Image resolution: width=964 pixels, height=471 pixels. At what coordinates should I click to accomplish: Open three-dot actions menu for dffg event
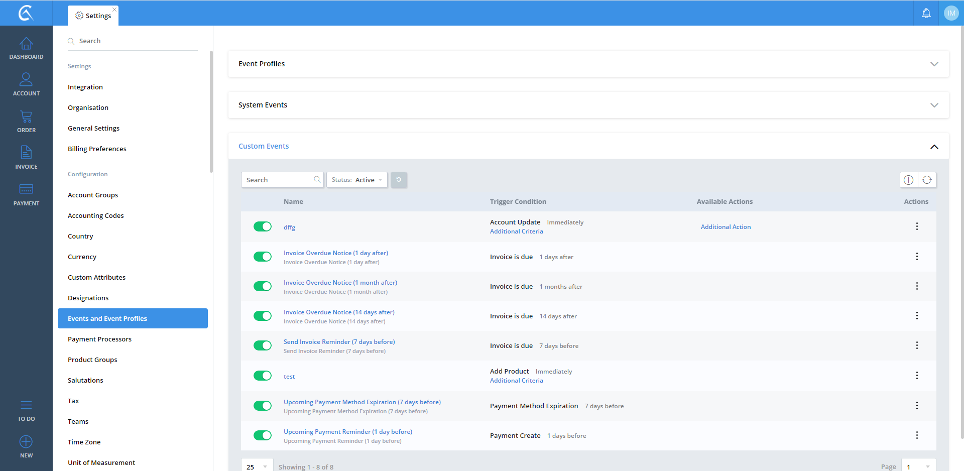pos(917,226)
